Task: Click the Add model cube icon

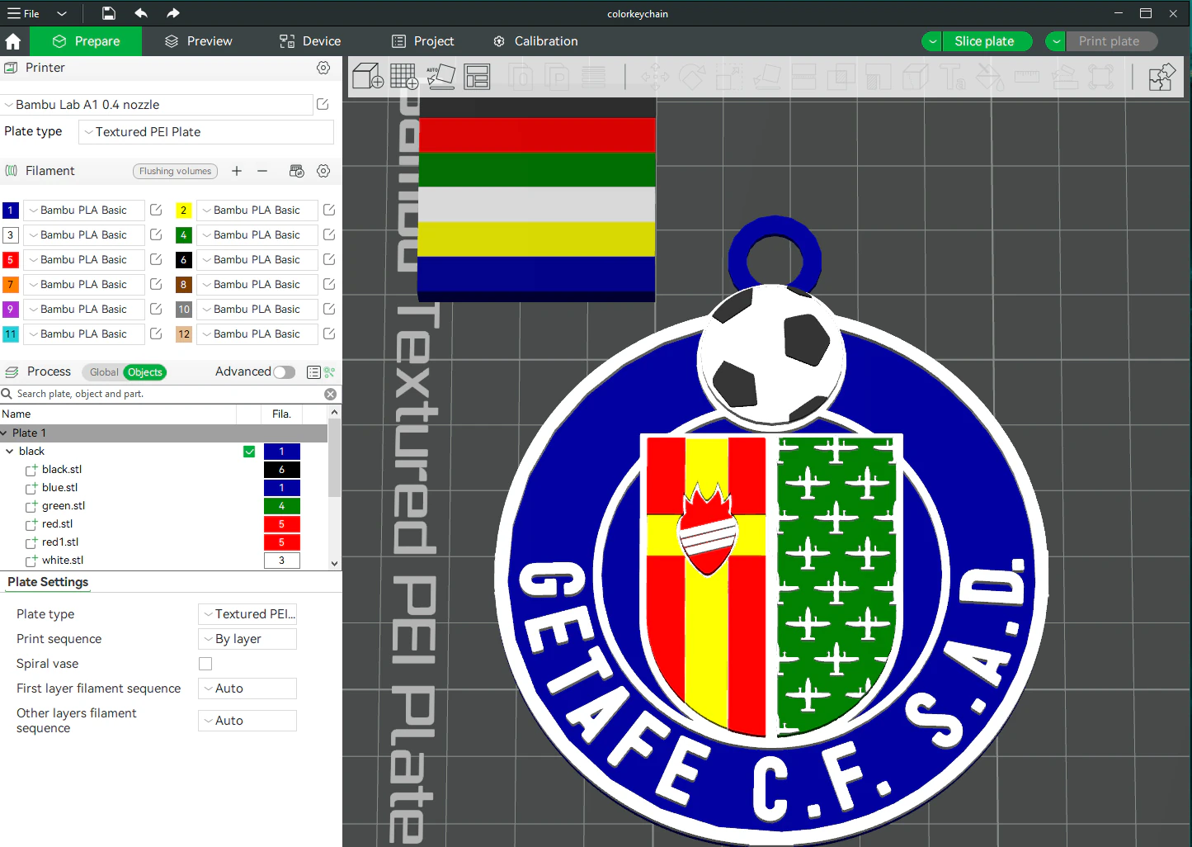Action: (368, 77)
